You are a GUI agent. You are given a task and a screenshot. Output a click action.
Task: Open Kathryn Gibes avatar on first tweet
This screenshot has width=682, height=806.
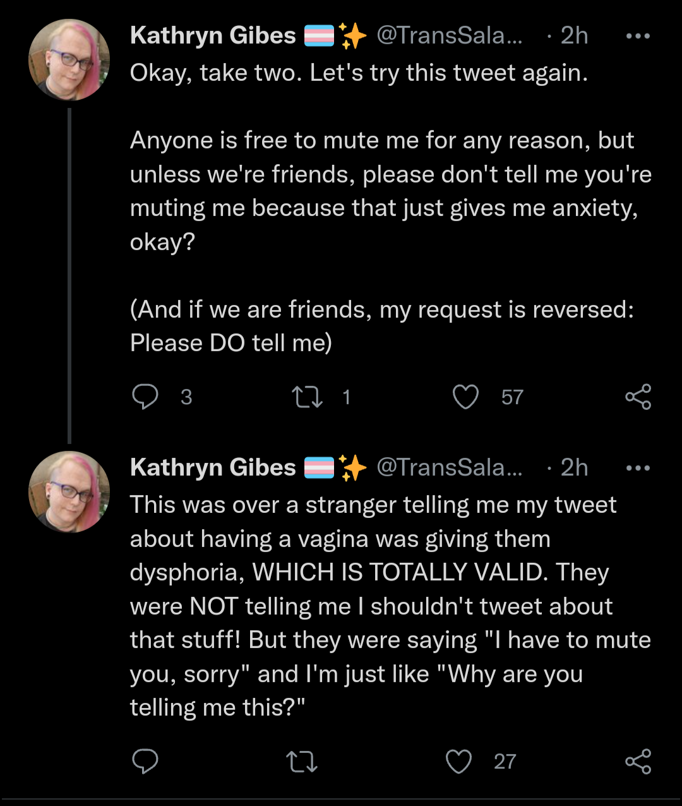(69, 60)
